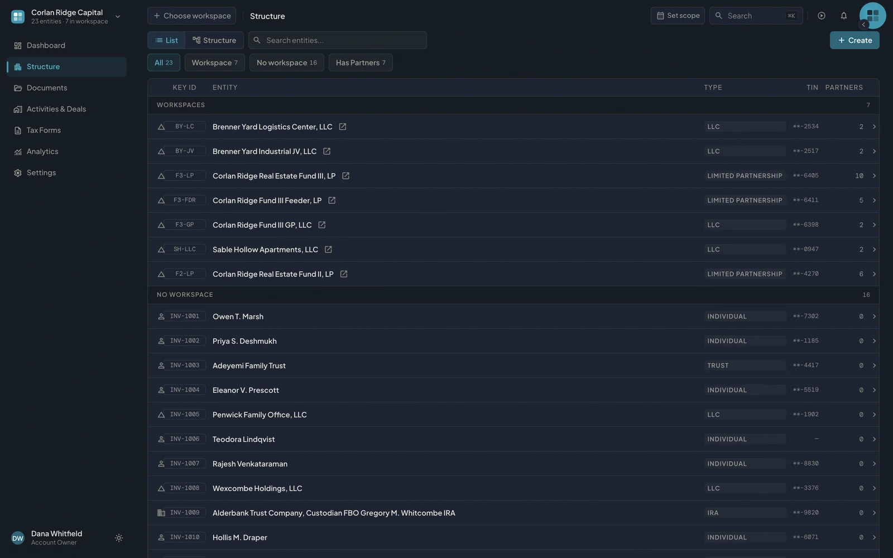Expand Corlan Ridge Real Estate Fund III row chevron
Screen dimensions: 893x558
[874, 176]
